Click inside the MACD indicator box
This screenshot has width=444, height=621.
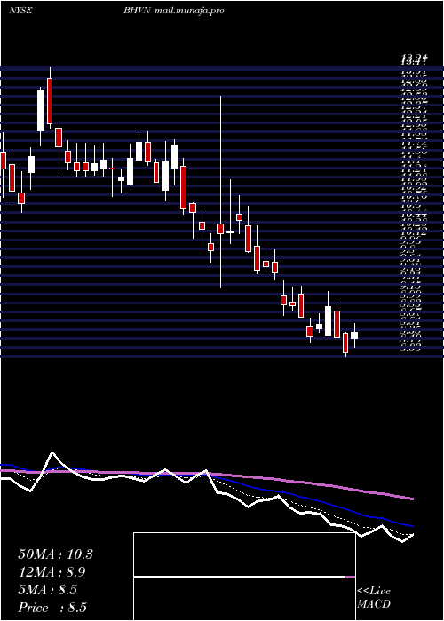244,577
